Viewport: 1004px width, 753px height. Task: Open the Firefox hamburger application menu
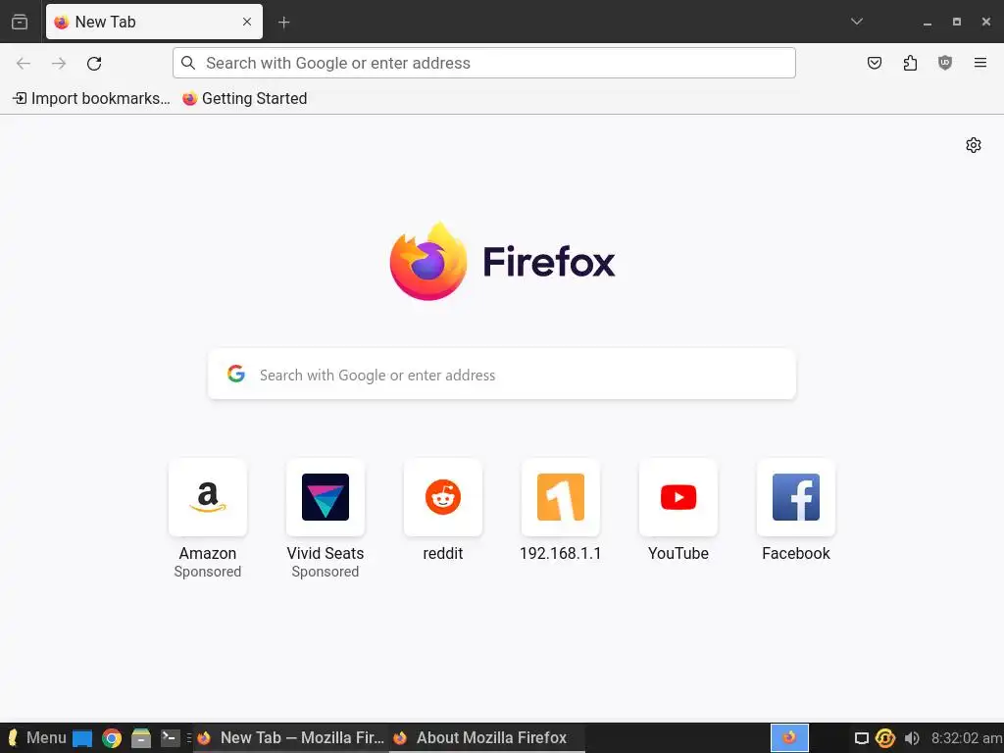[x=980, y=63]
